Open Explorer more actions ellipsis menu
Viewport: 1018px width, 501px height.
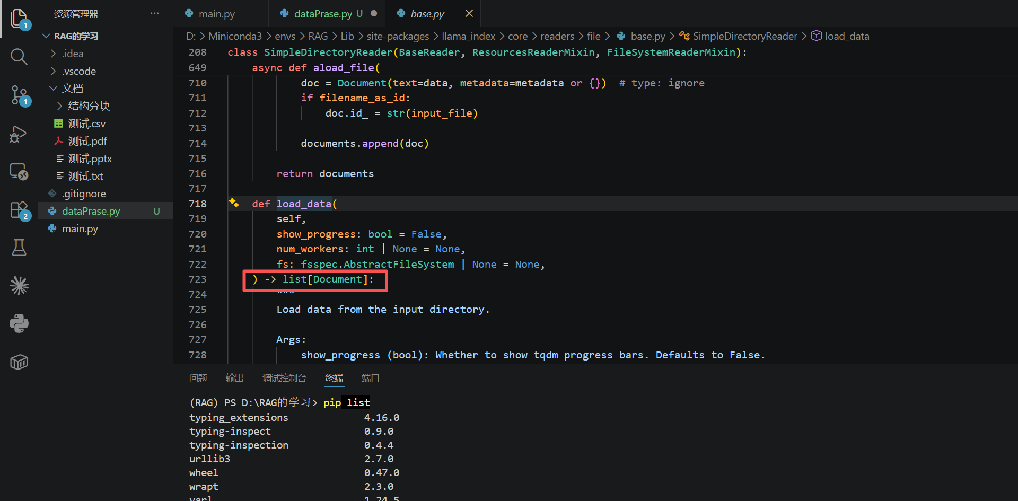154,14
